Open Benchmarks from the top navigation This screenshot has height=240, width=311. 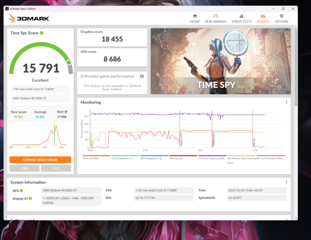coord(215,18)
